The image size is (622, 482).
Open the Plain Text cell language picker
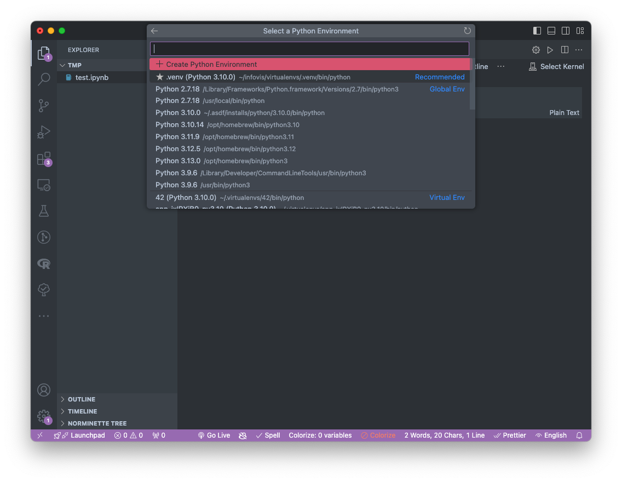point(564,113)
